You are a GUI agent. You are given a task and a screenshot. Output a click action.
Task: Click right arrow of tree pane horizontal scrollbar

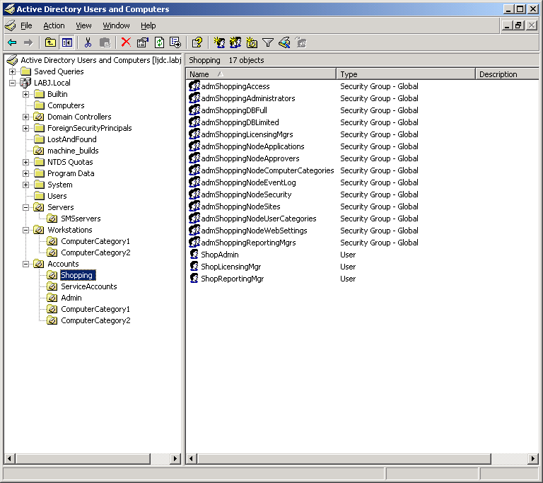176,459
